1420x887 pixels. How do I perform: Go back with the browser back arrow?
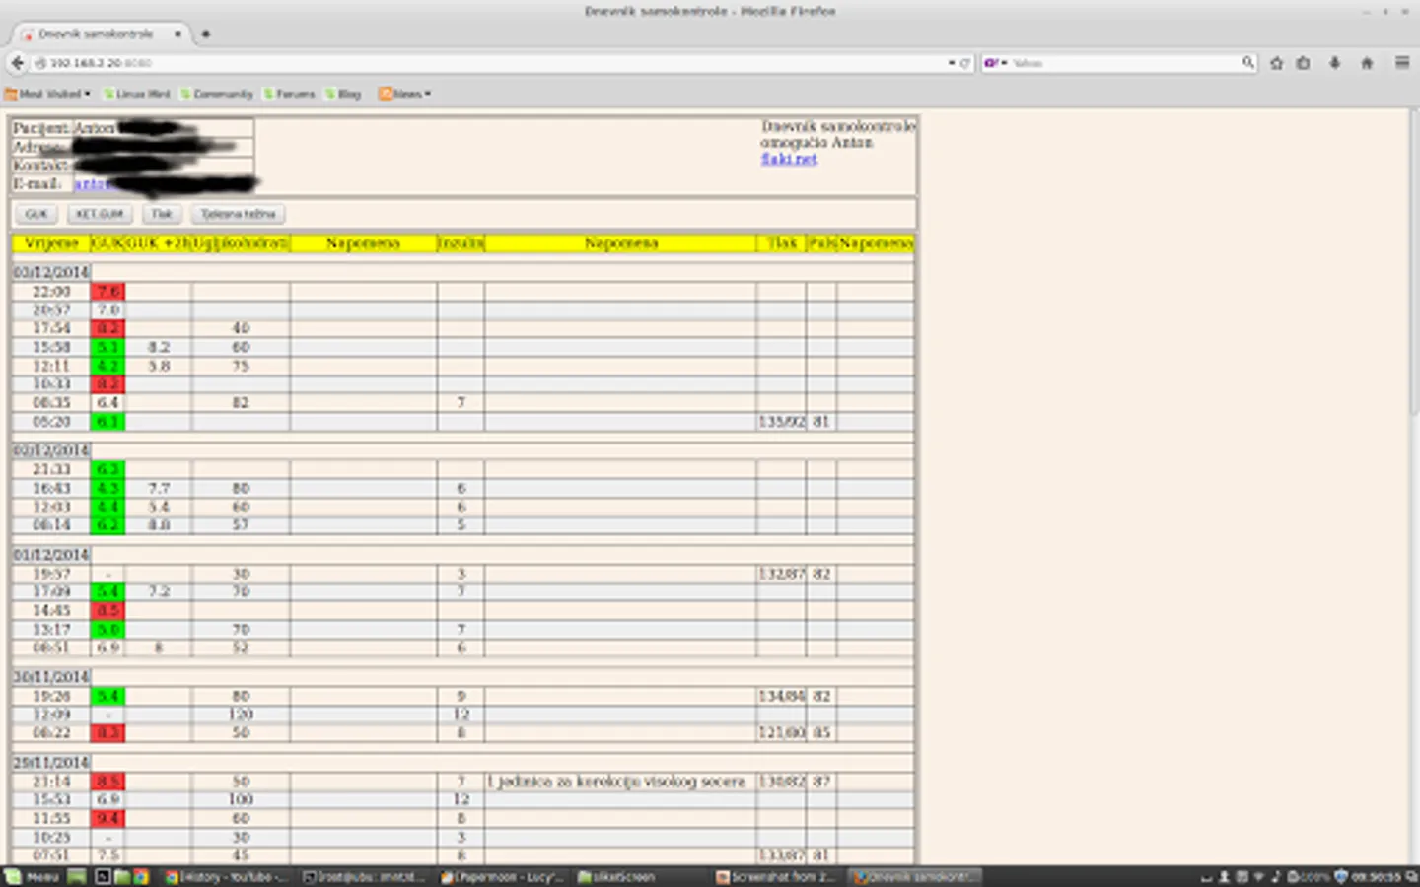click(x=17, y=62)
